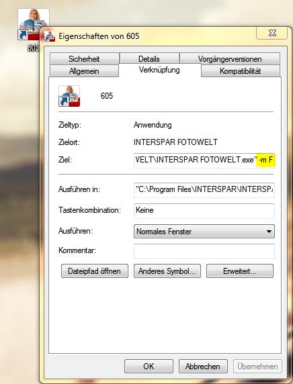293x384 pixels.
Task: Click the title bar application icon
Action: point(50,36)
